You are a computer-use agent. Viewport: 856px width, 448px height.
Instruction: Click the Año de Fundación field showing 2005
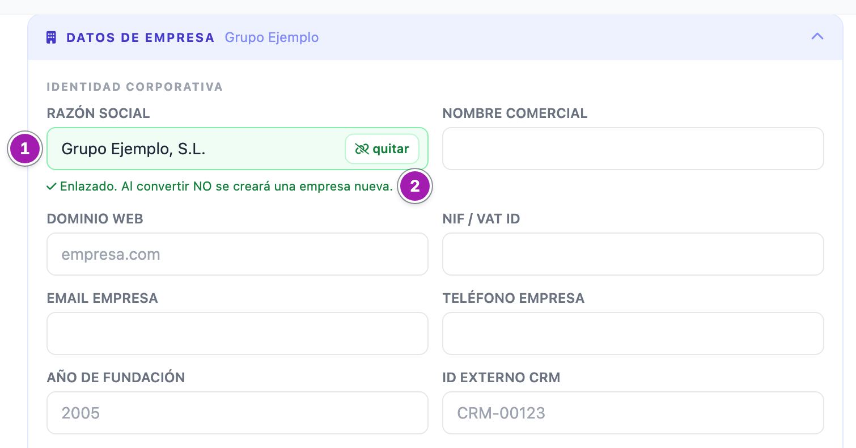click(237, 413)
